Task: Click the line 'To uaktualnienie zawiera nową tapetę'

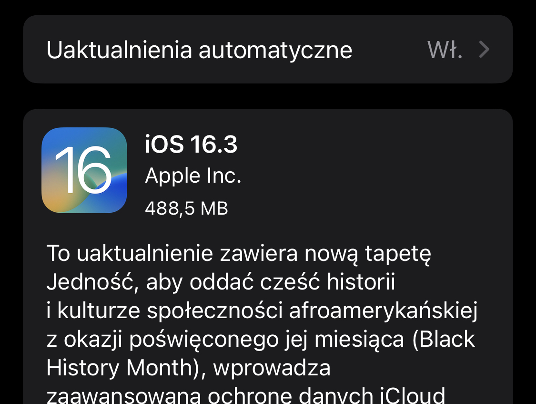Action: (239, 254)
